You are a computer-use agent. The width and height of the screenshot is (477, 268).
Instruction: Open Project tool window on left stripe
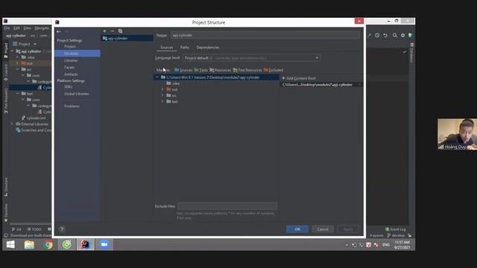point(6,50)
